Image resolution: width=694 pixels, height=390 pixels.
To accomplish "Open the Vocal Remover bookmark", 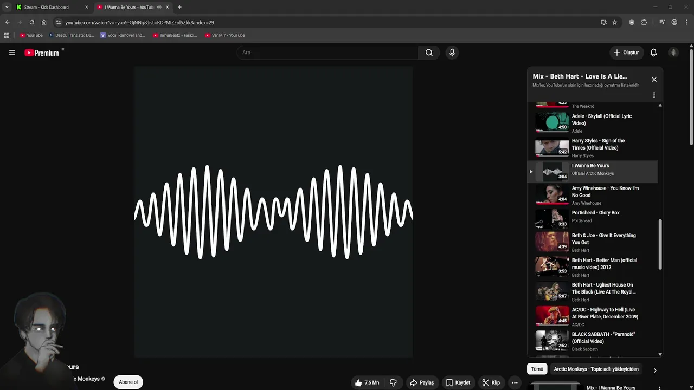I will point(123,35).
